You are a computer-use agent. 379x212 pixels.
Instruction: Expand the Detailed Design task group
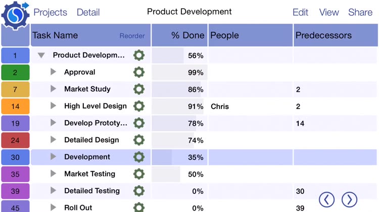53,139
